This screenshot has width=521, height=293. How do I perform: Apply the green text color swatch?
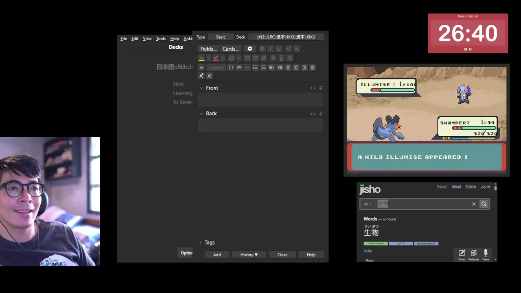[x=201, y=58]
